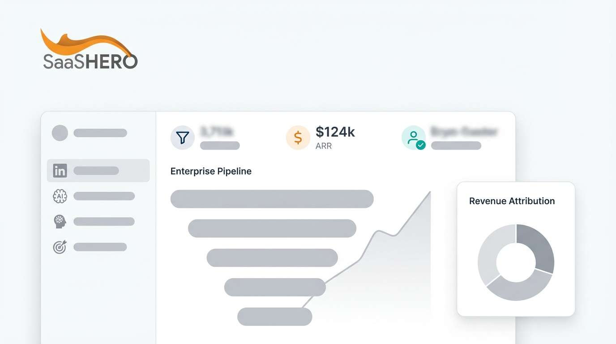Click the Enterprise Pipeline heading
616x344 pixels.
click(x=211, y=171)
